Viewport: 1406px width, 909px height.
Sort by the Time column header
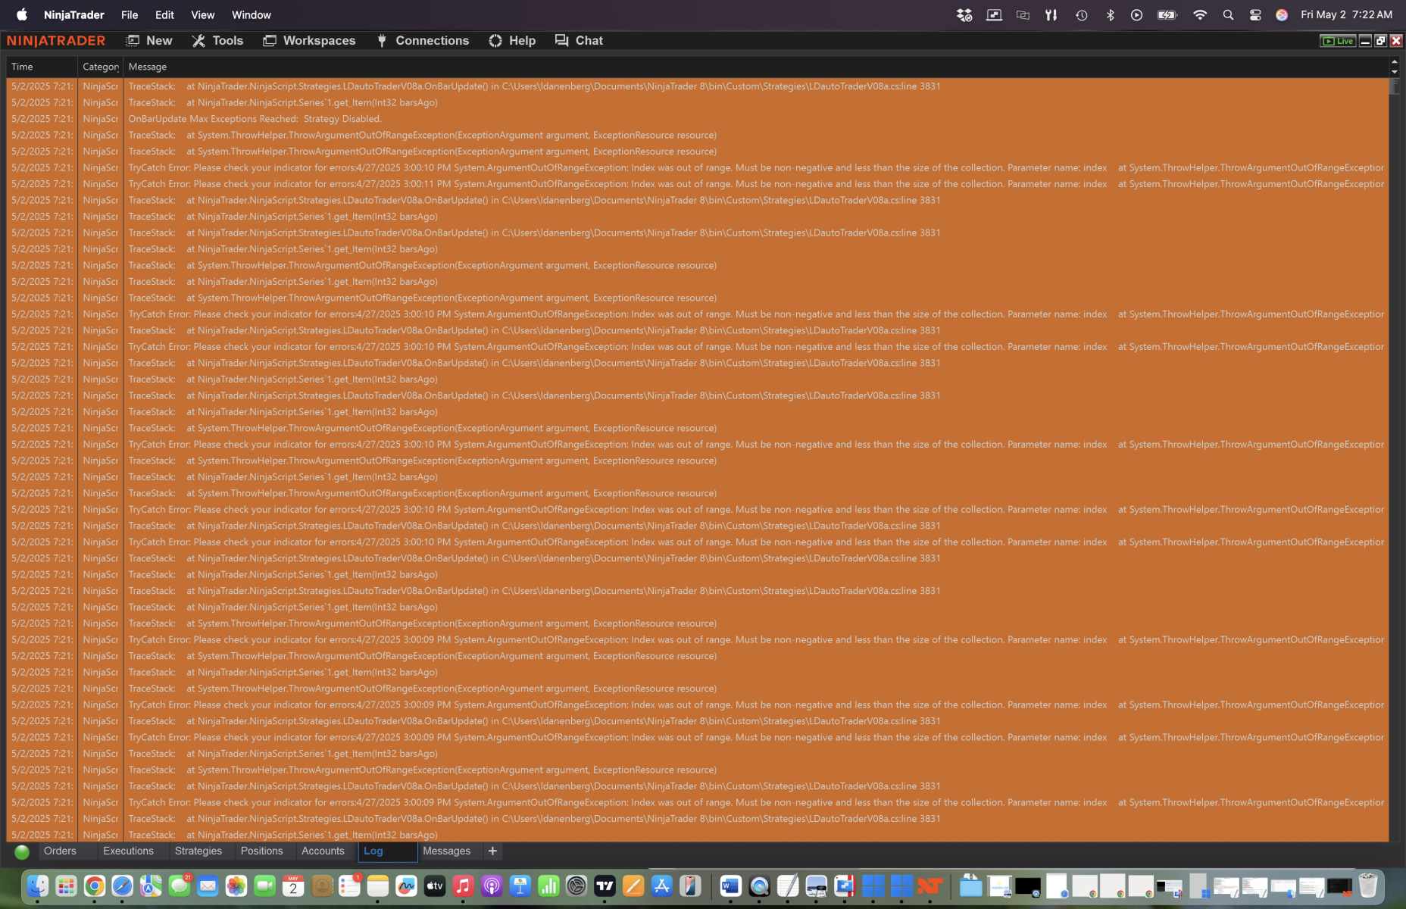click(x=42, y=67)
